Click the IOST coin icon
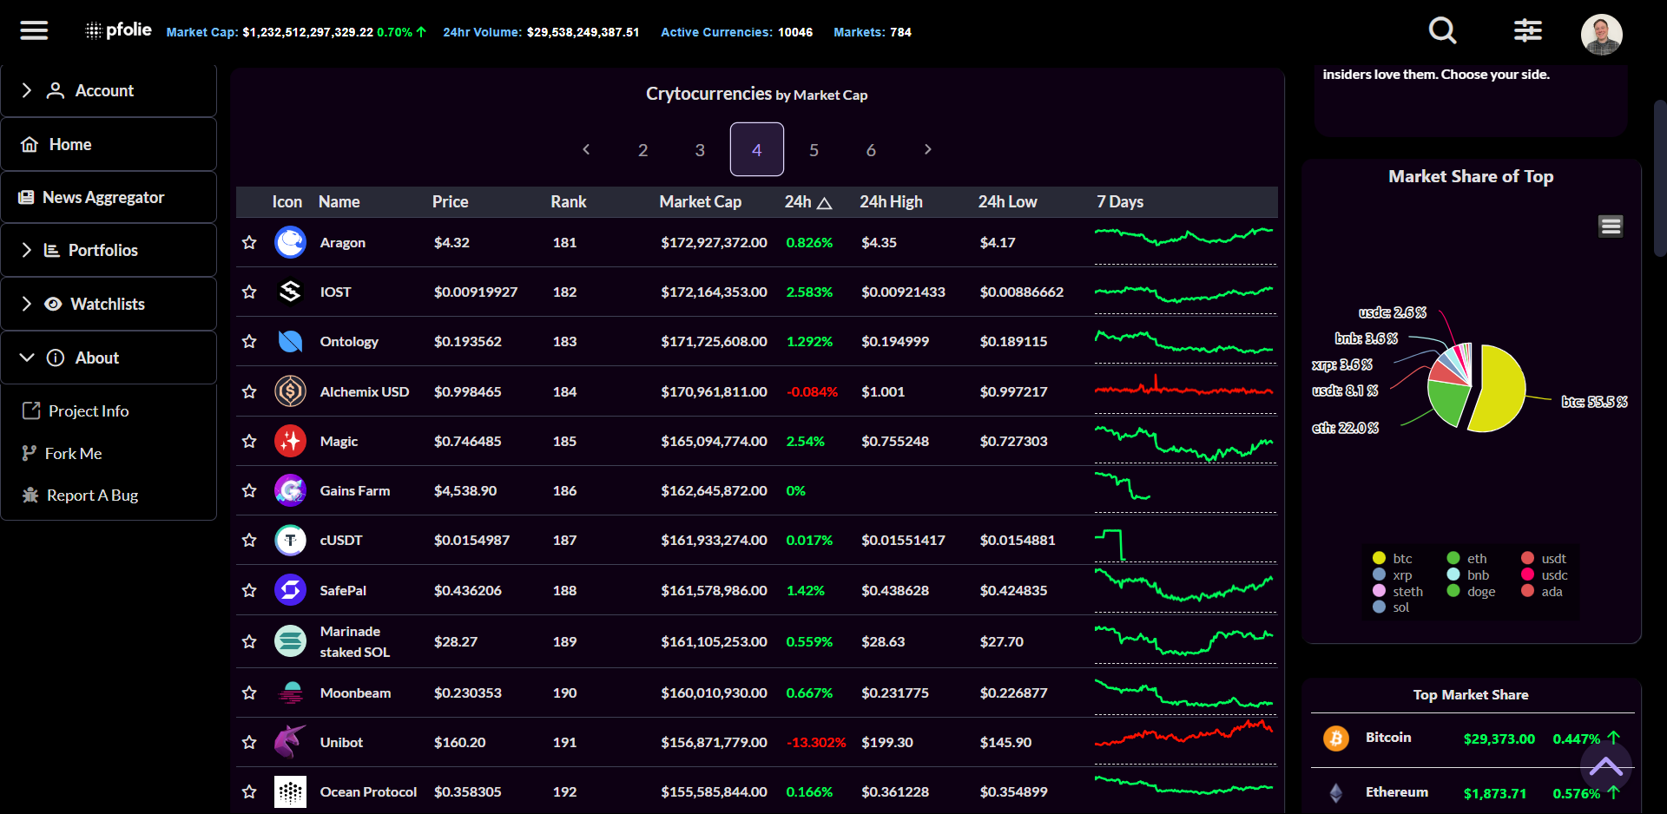Screen dimensions: 1667x814 (x=290, y=292)
